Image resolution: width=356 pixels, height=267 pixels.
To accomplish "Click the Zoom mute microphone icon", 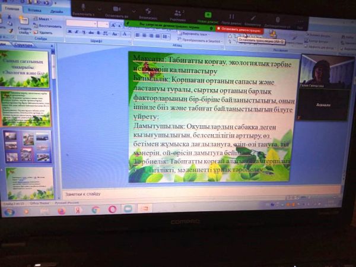I will pos(82,7).
